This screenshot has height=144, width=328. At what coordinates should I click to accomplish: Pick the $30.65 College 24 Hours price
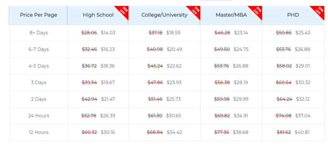pos(173,116)
